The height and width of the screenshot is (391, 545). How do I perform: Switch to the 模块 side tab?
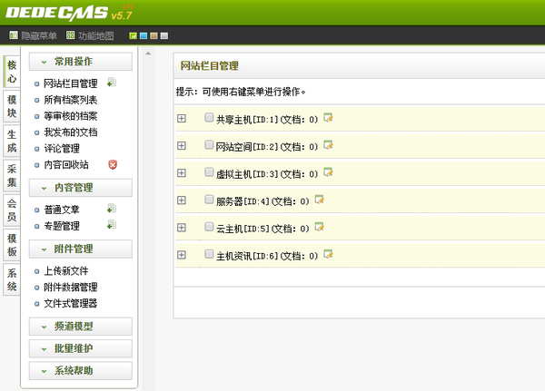point(12,106)
